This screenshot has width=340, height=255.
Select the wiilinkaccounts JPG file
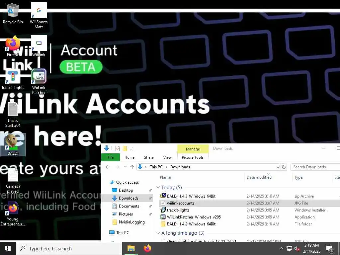[181, 203]
